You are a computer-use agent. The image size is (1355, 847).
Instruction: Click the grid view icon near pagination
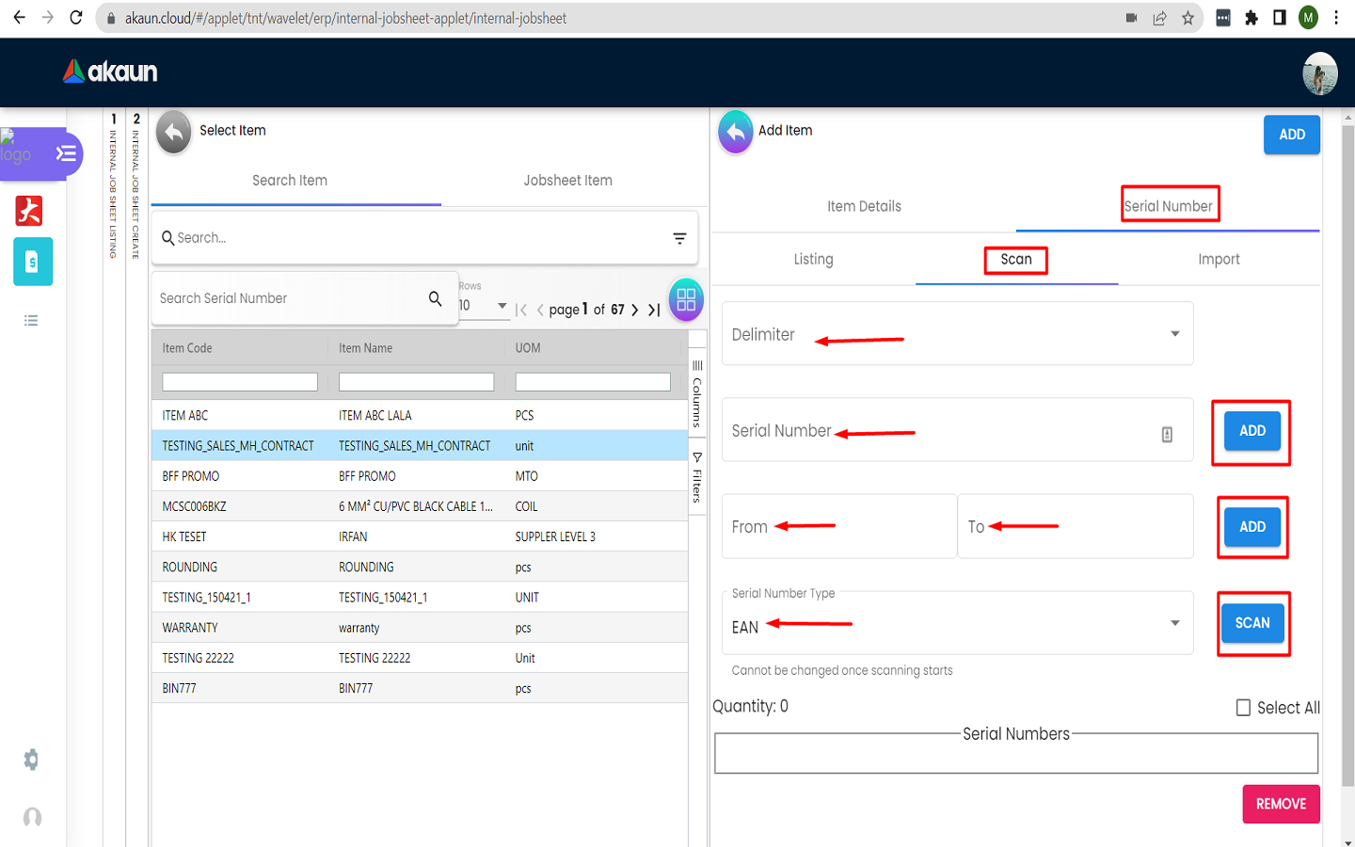686,300
